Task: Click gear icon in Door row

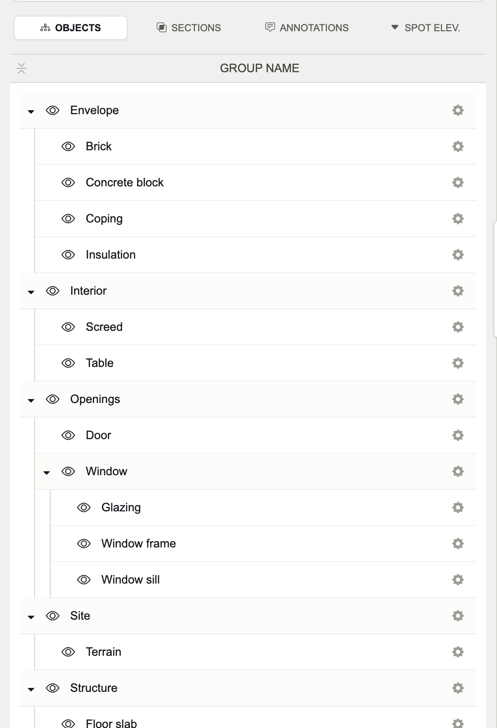Action: 458,435
